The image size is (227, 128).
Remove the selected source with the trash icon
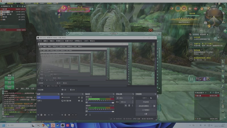tap(65, 115)
